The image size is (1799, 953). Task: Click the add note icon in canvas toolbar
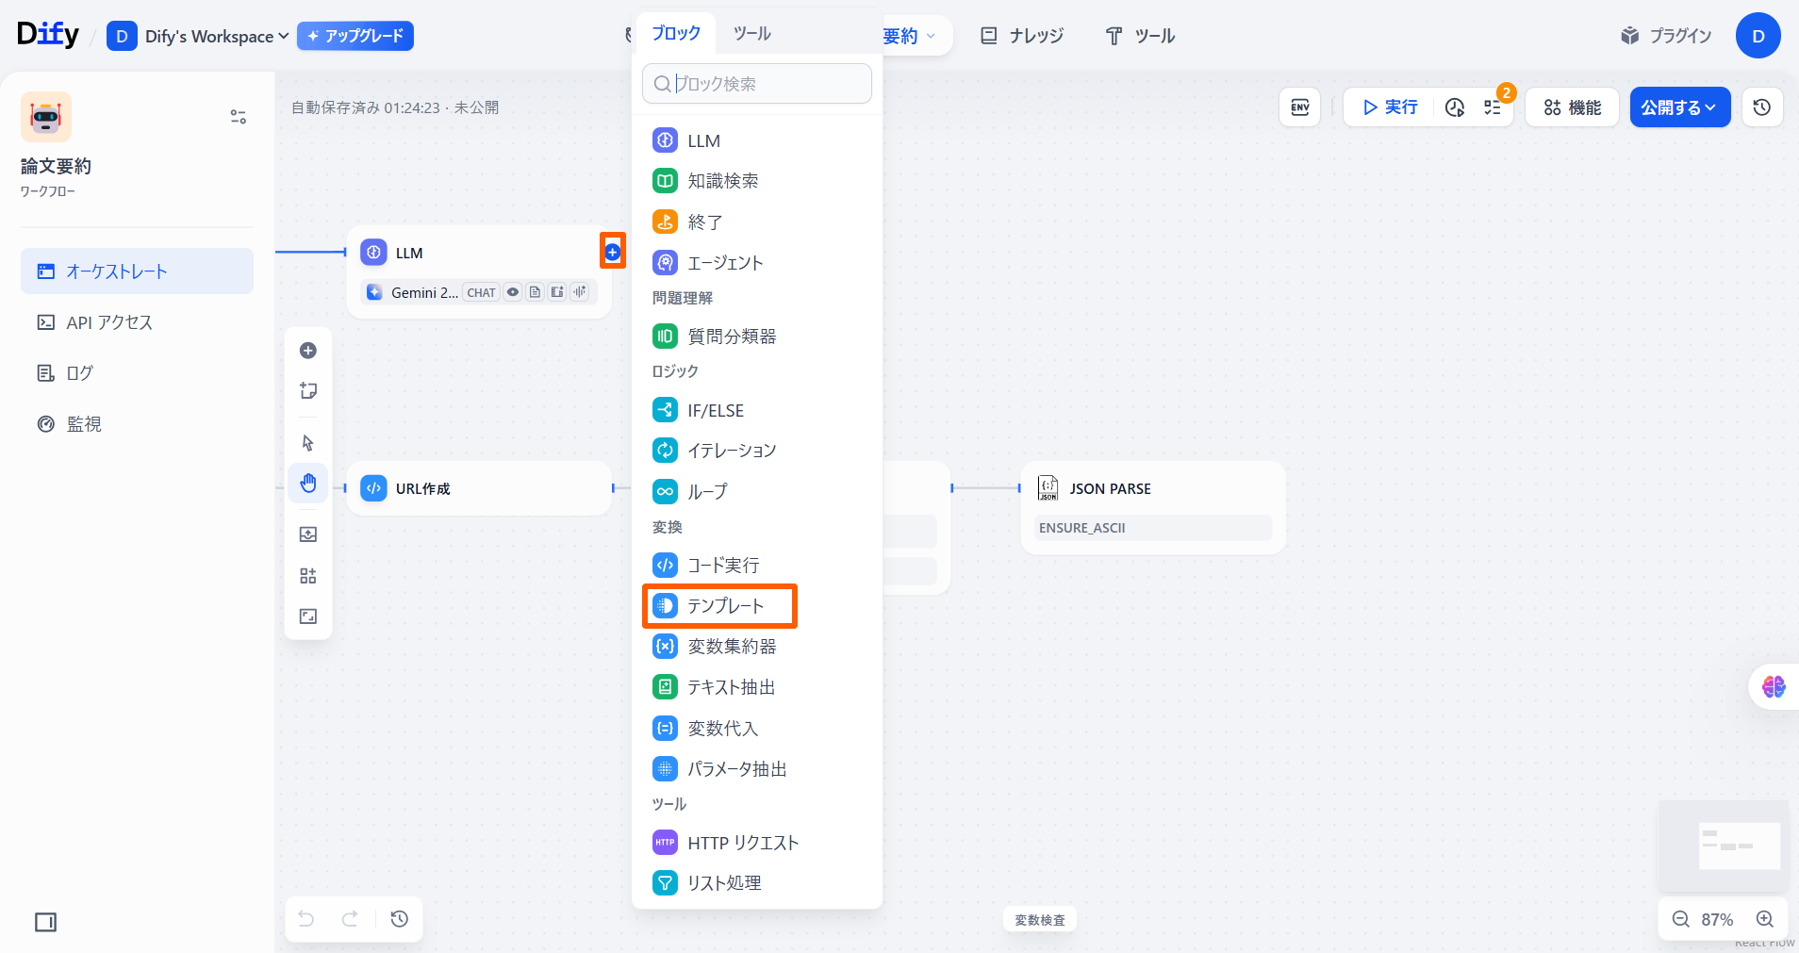click(308, 391)
